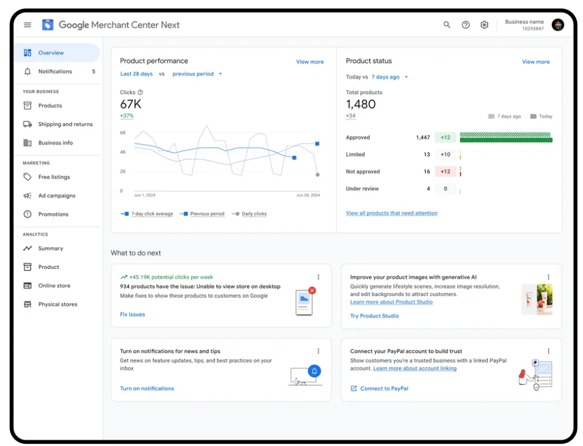Click the green Approved status bar
Image resolution: width=583 pixels, height=446 pixels.
pyautogui.click(x=506, y=137)
